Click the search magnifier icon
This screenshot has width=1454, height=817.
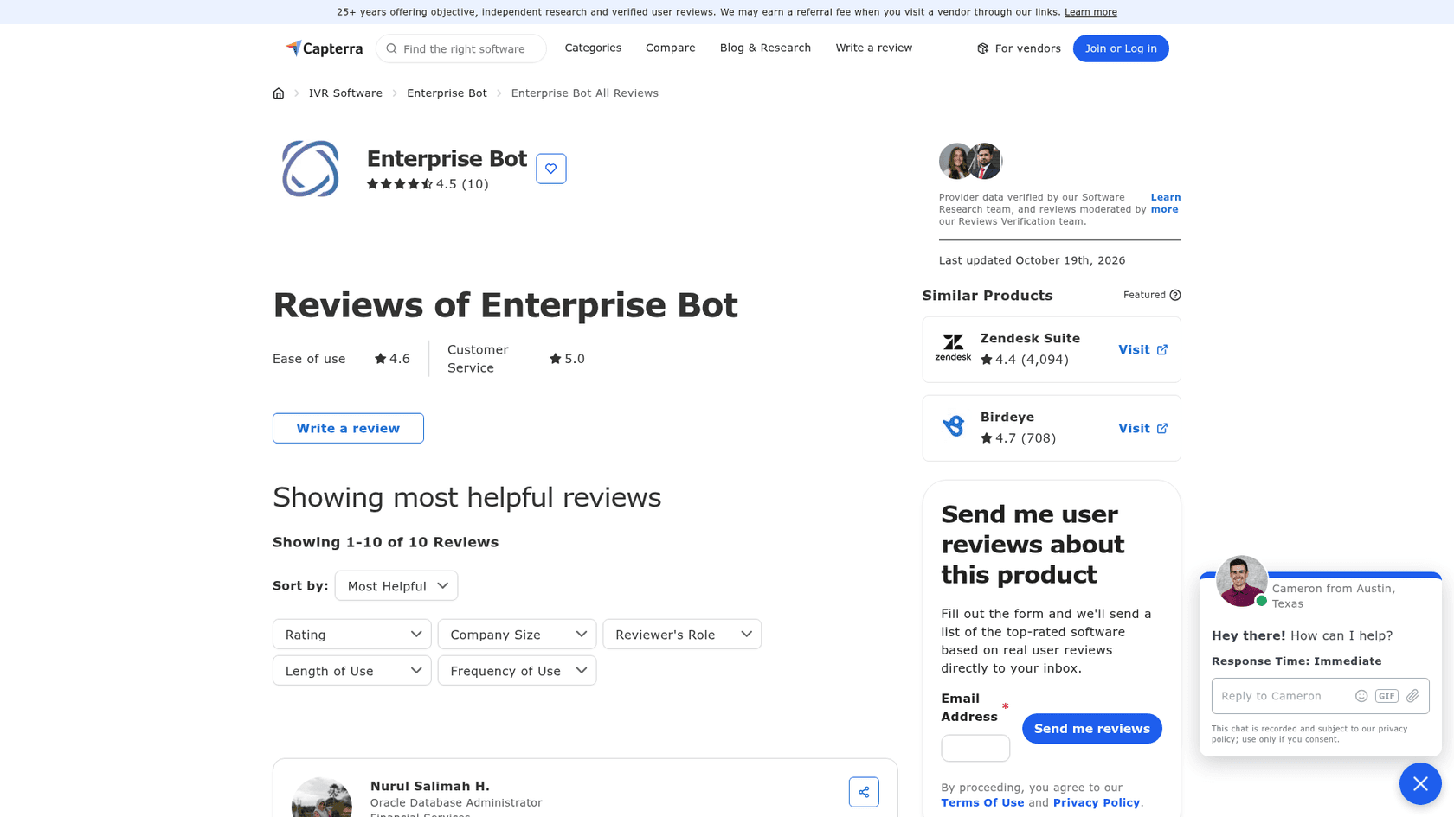(392, 48)
